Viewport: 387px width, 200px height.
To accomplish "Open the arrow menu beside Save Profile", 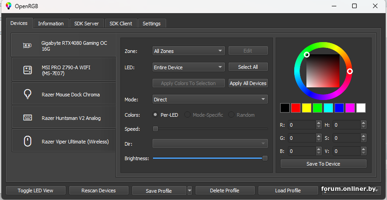I will [x=190, y=190].
